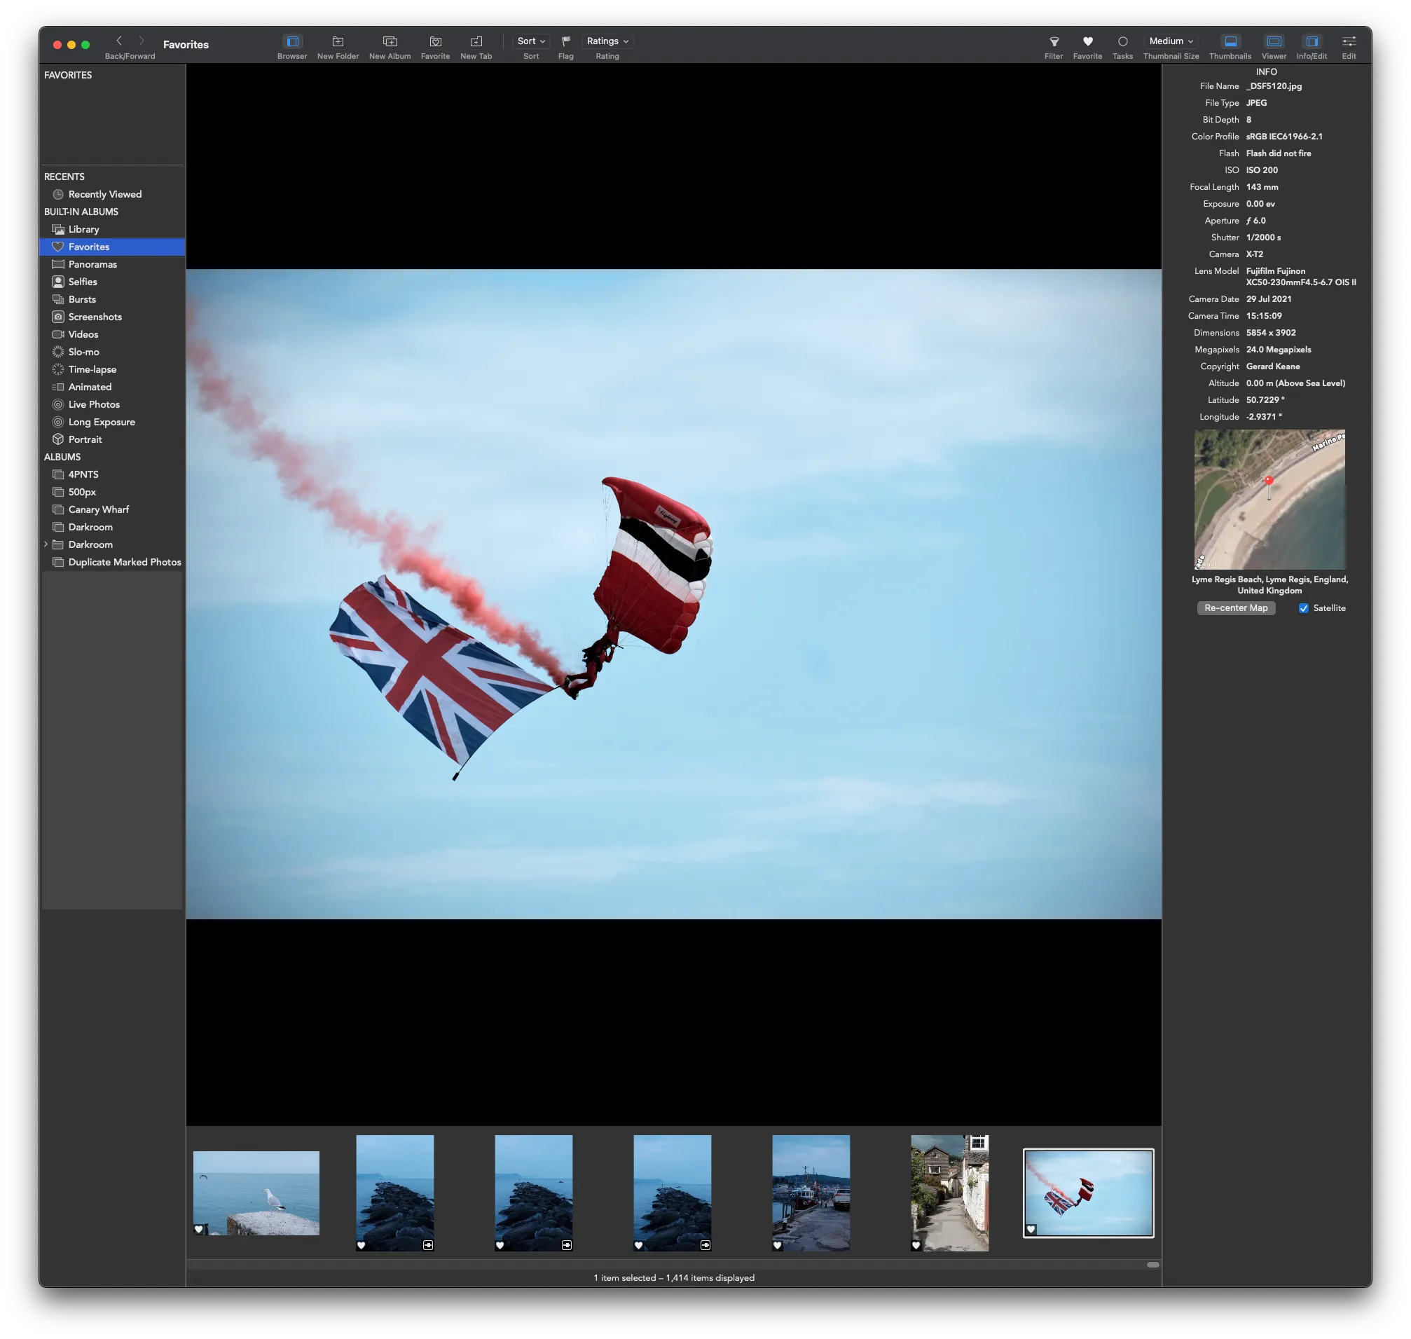Viewport: 1411px width, 1339px height.
Task: Open the Canary Wharf album
Action: coord(99,509)
